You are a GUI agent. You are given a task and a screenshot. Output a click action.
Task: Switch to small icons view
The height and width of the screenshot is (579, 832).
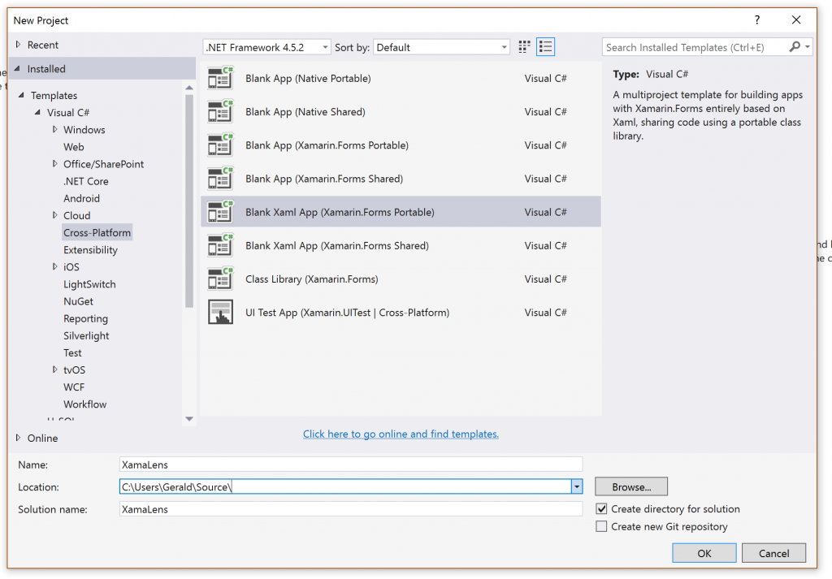click(524, 47)
